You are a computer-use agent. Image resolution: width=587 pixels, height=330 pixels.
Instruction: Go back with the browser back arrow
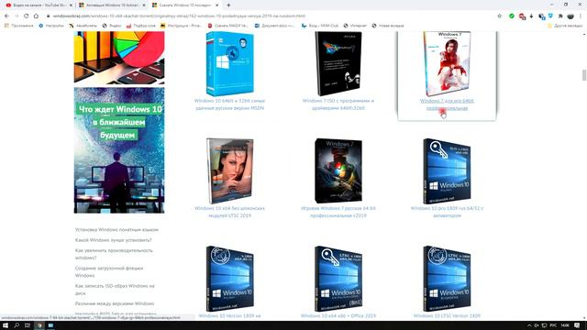6,16
